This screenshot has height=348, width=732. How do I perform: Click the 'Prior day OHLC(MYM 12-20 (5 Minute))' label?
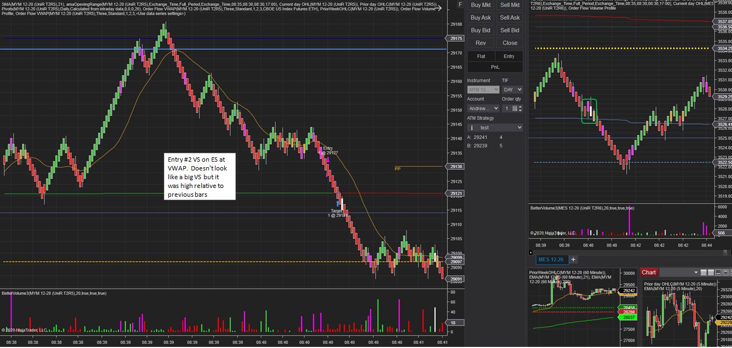(x=680, y=284)
